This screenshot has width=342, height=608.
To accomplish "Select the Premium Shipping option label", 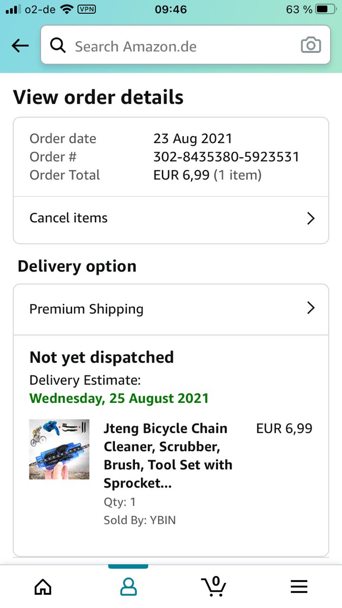I will coord(86,309).
